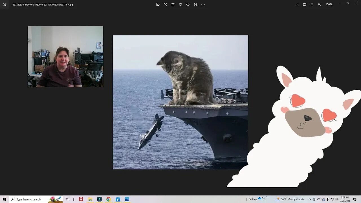Open the See more three-dots menu
This screenshot has width=361, height=203.
203,5
